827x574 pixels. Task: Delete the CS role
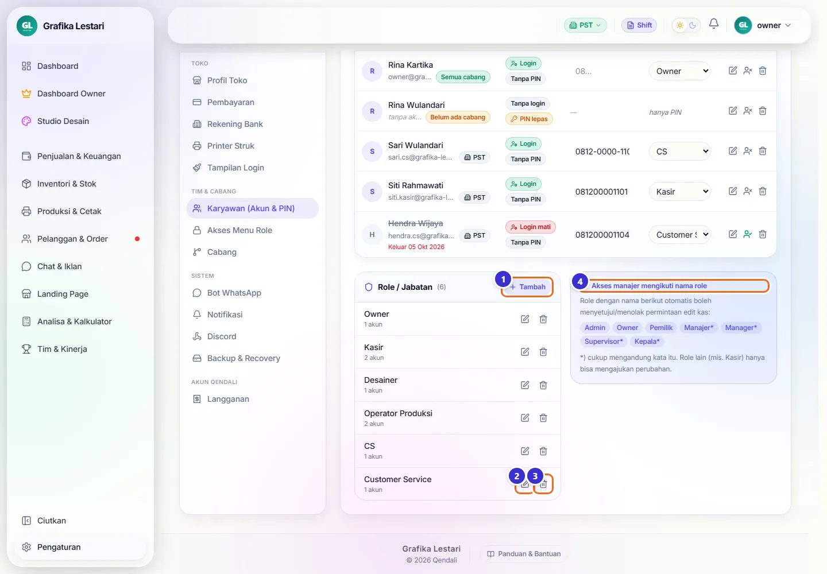(x=543, y=451)
